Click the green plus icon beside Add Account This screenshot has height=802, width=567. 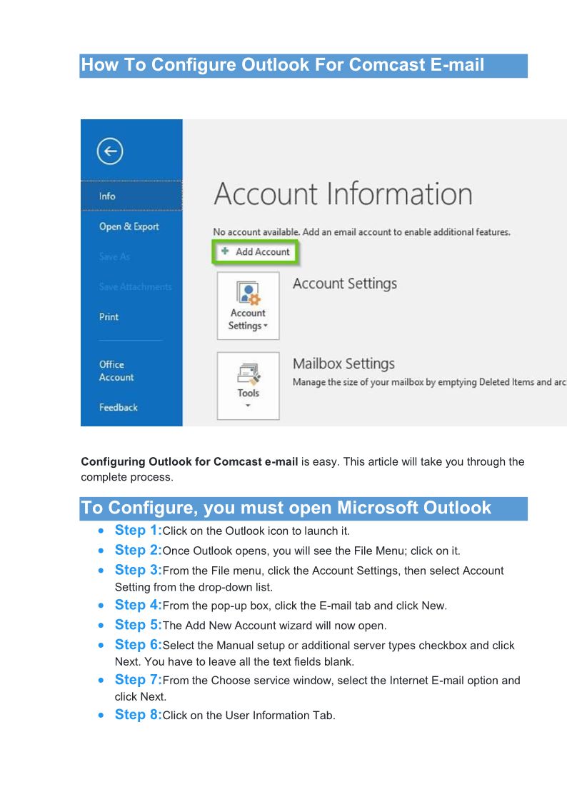pos(225,252)
